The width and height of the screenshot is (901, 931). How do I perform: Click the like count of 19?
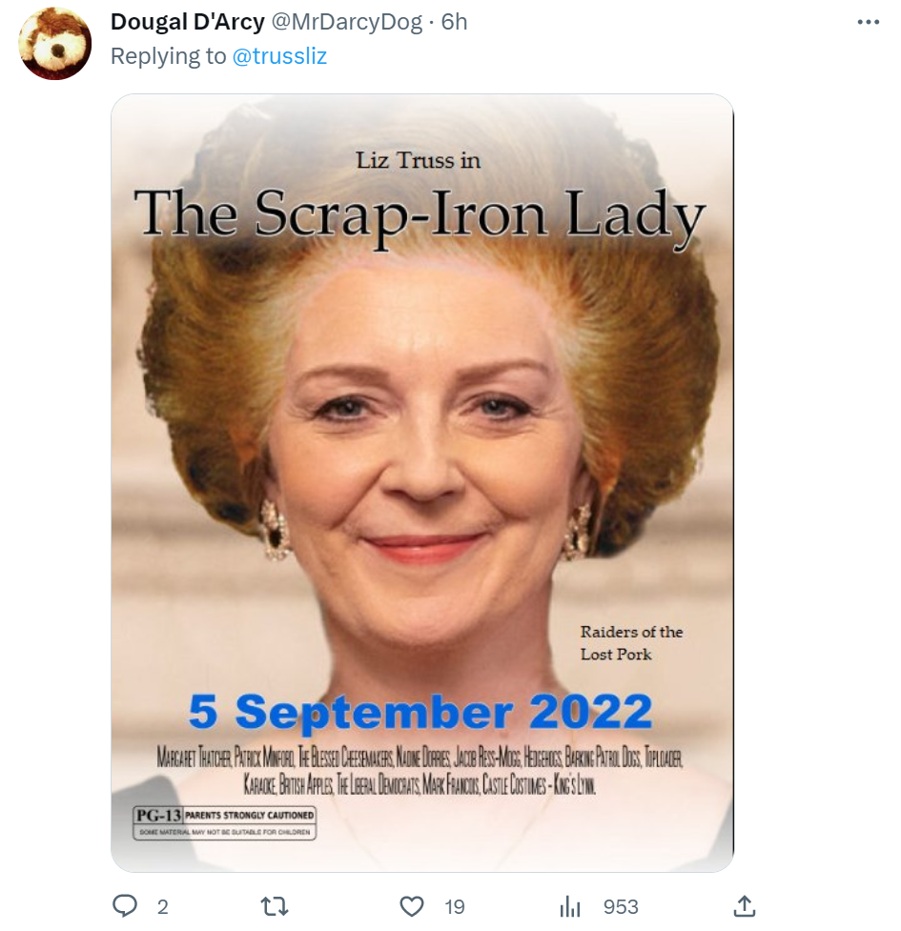click(x=454, y=906)
